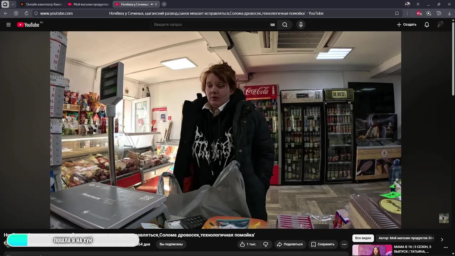The height and width of the screenshot is (256, 455).
Task: Click the search magnifier button
Action: click(x=285, y=25)
